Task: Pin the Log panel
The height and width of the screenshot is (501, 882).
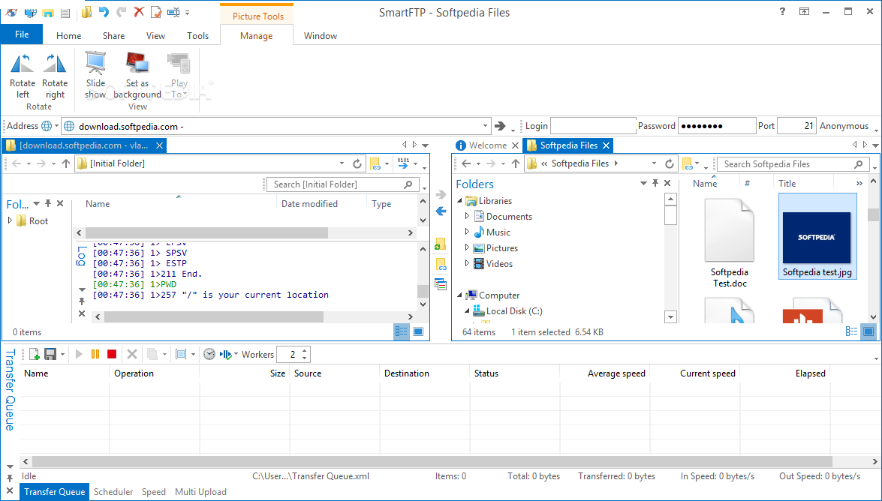Action: tap(82, 302)
